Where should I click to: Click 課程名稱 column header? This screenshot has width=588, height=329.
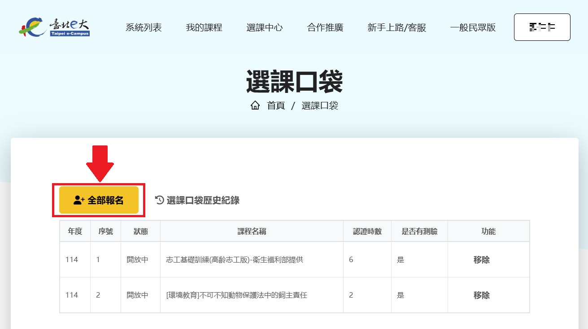tap(252, 231)
